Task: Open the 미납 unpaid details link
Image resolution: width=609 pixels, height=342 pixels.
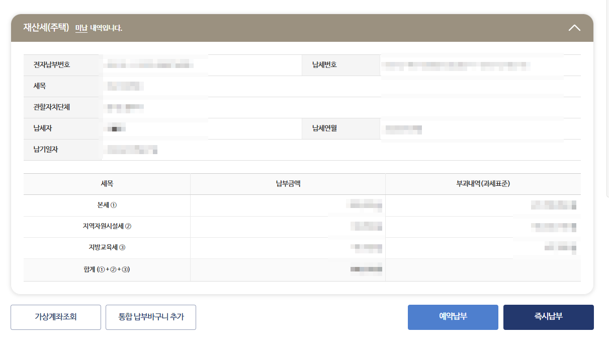Action: pos(80,29)
